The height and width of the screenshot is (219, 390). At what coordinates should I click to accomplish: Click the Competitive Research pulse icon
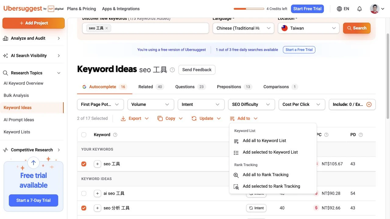[5, 150]
